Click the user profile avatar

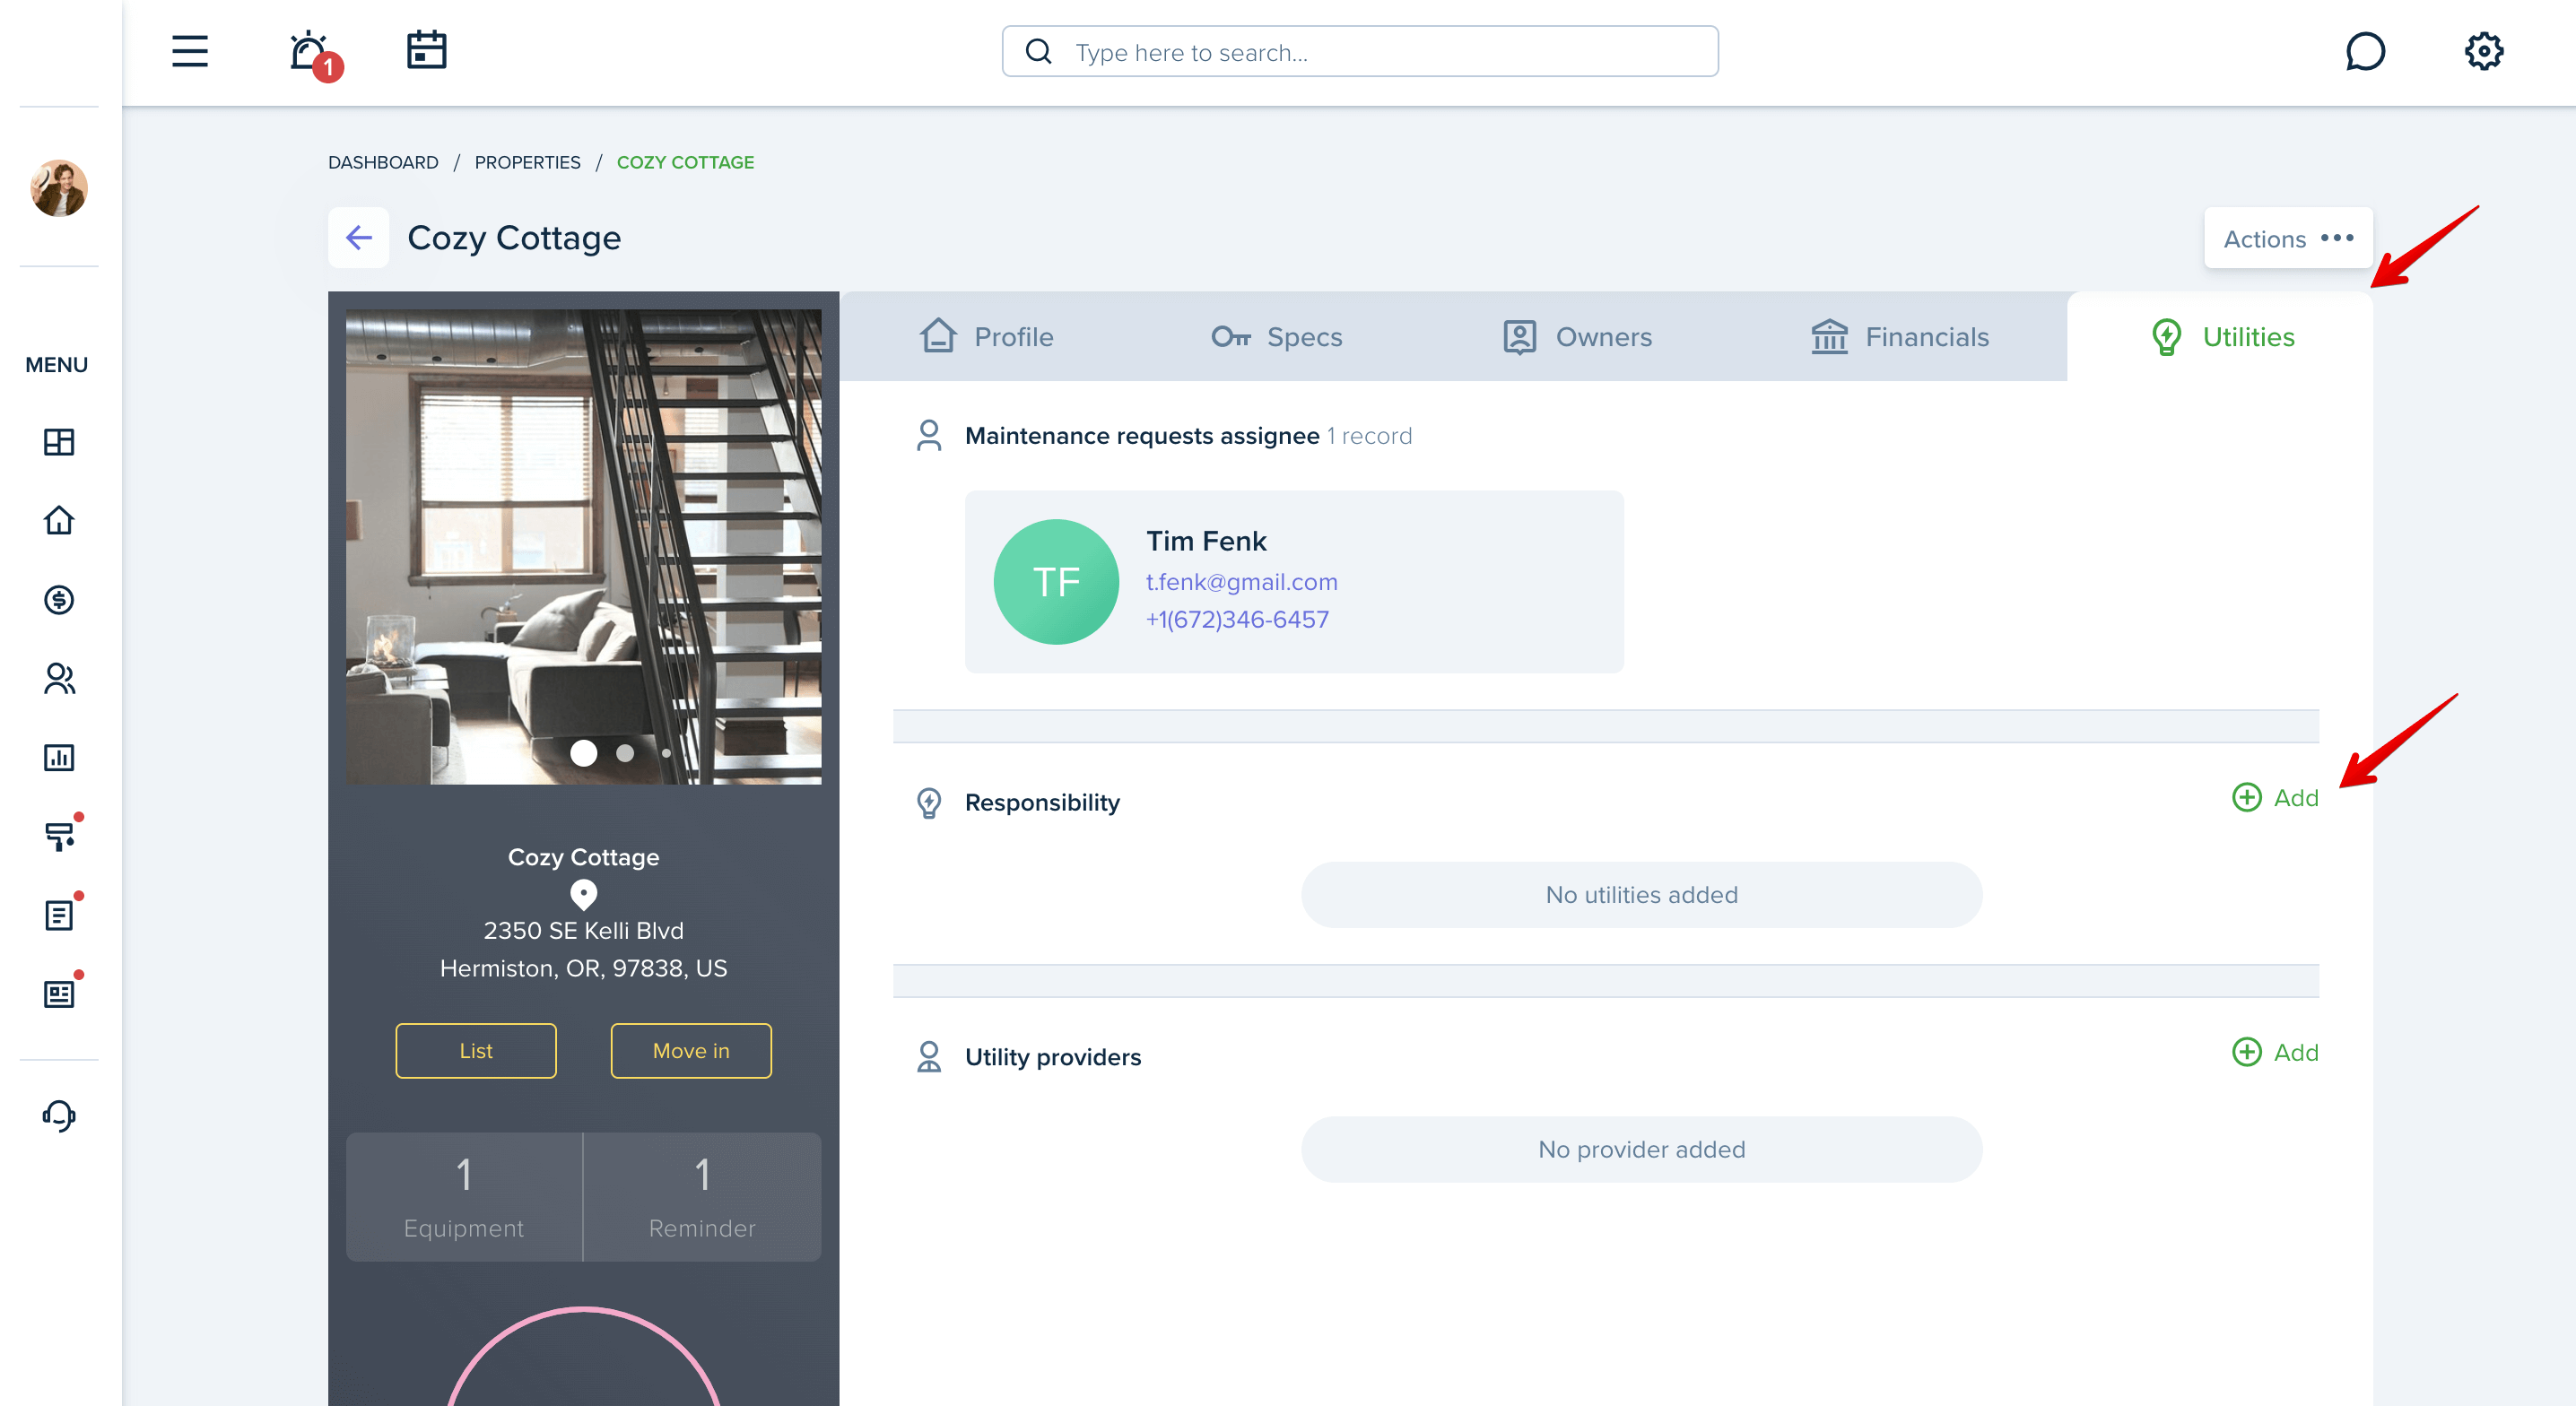(59, 188)
